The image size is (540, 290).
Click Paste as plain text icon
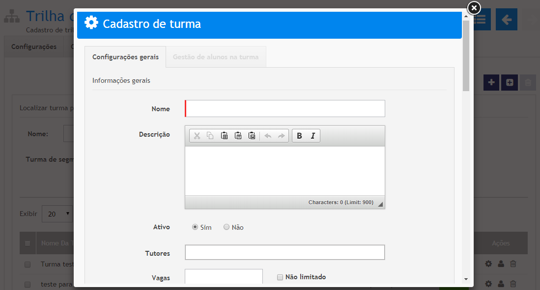coord(238,136)
